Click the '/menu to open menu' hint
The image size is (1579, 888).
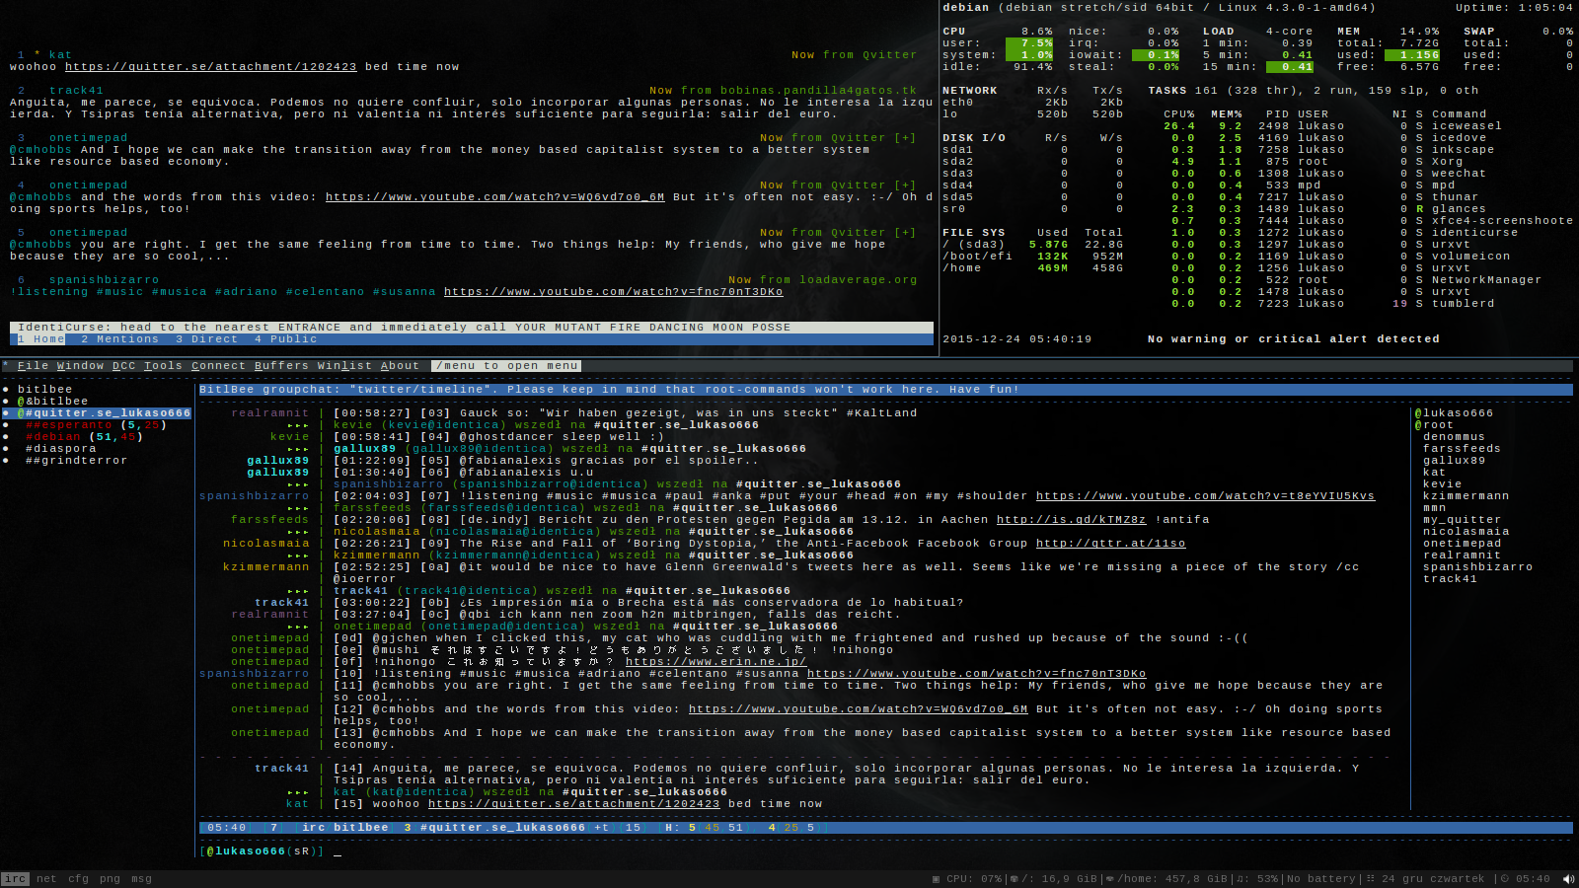506,366
